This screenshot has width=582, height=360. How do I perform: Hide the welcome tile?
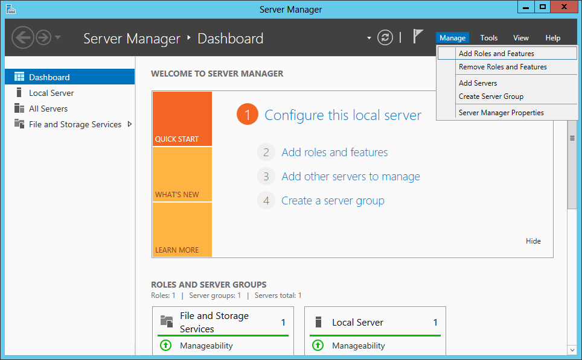[x=533, y=241]
